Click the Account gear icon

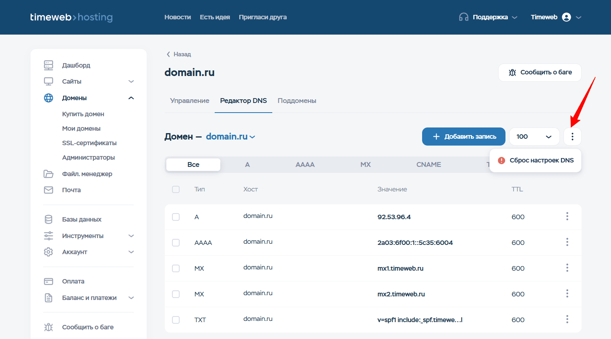[48, 252]
